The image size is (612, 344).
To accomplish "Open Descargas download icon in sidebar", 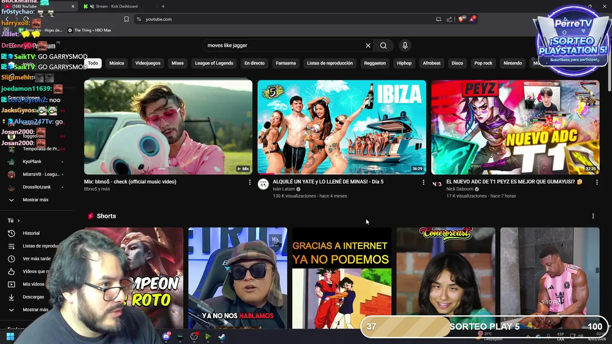I will 11,297.
